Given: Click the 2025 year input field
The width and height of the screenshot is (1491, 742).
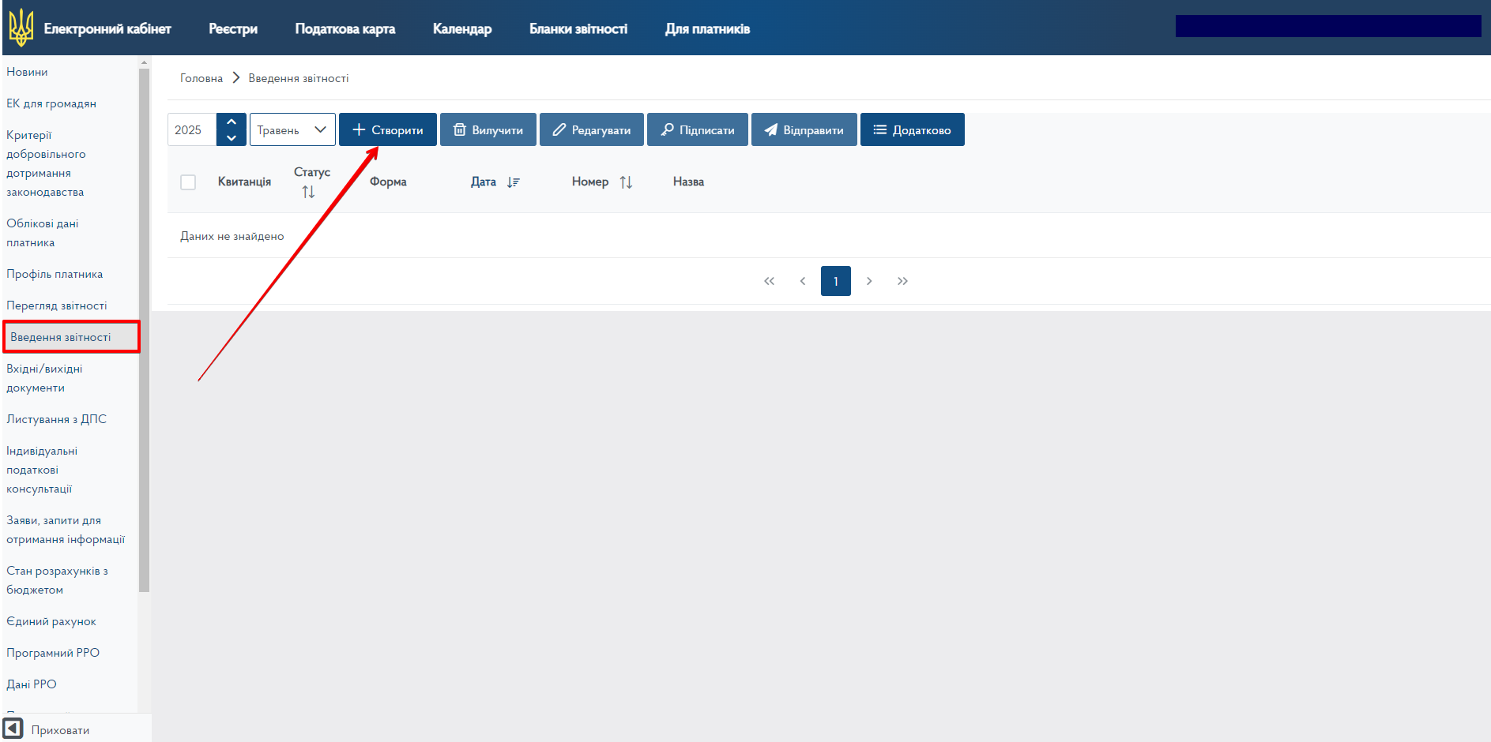Looking at the screenshot, I should tap(192, 130).
